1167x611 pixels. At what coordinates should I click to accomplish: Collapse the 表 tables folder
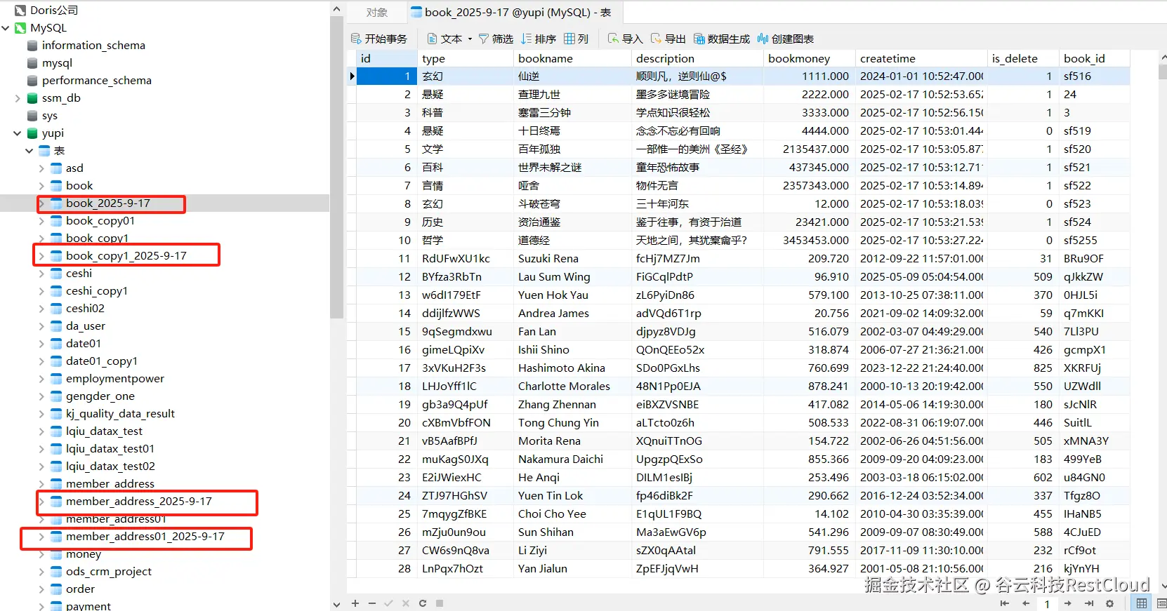click(x=29, y=151)
